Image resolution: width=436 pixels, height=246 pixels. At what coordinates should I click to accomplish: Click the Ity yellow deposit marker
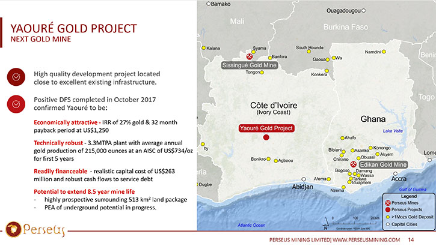click(203, 144)
